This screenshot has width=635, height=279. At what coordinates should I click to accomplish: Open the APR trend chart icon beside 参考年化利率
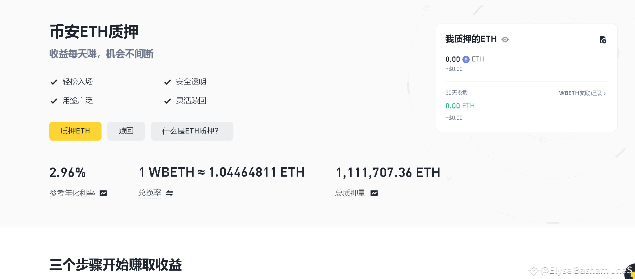(x=103, y=193)
